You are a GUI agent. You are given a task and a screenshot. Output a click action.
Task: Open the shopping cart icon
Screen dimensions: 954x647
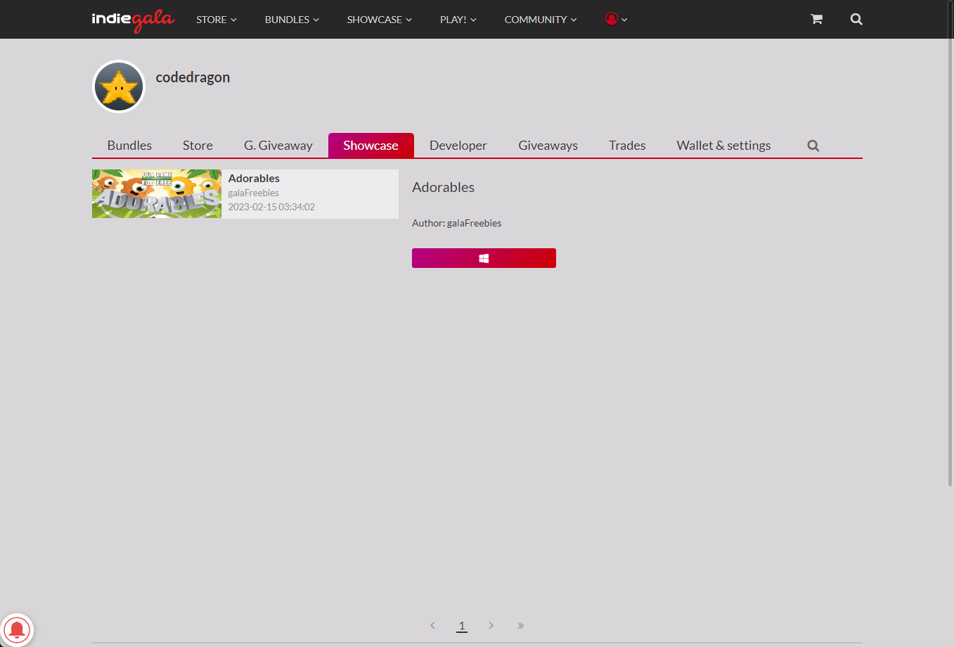click(x=816, y=19)
